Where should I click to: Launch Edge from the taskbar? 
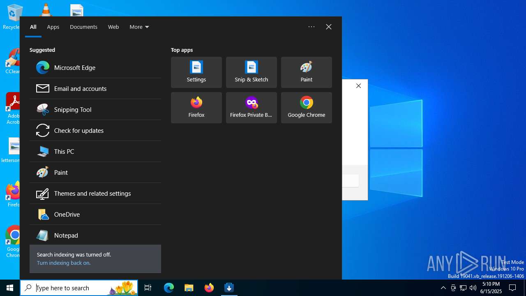(x=169, y=288)
